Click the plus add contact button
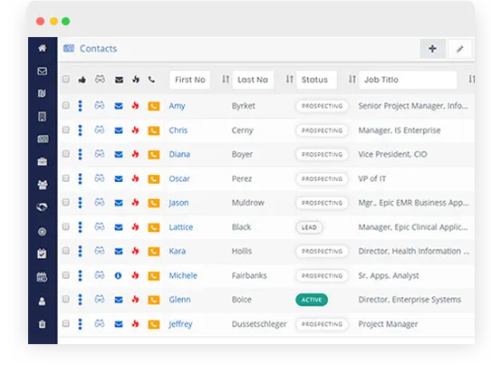The height and width of the screenshot is (365, 491). tap(433, 49)
